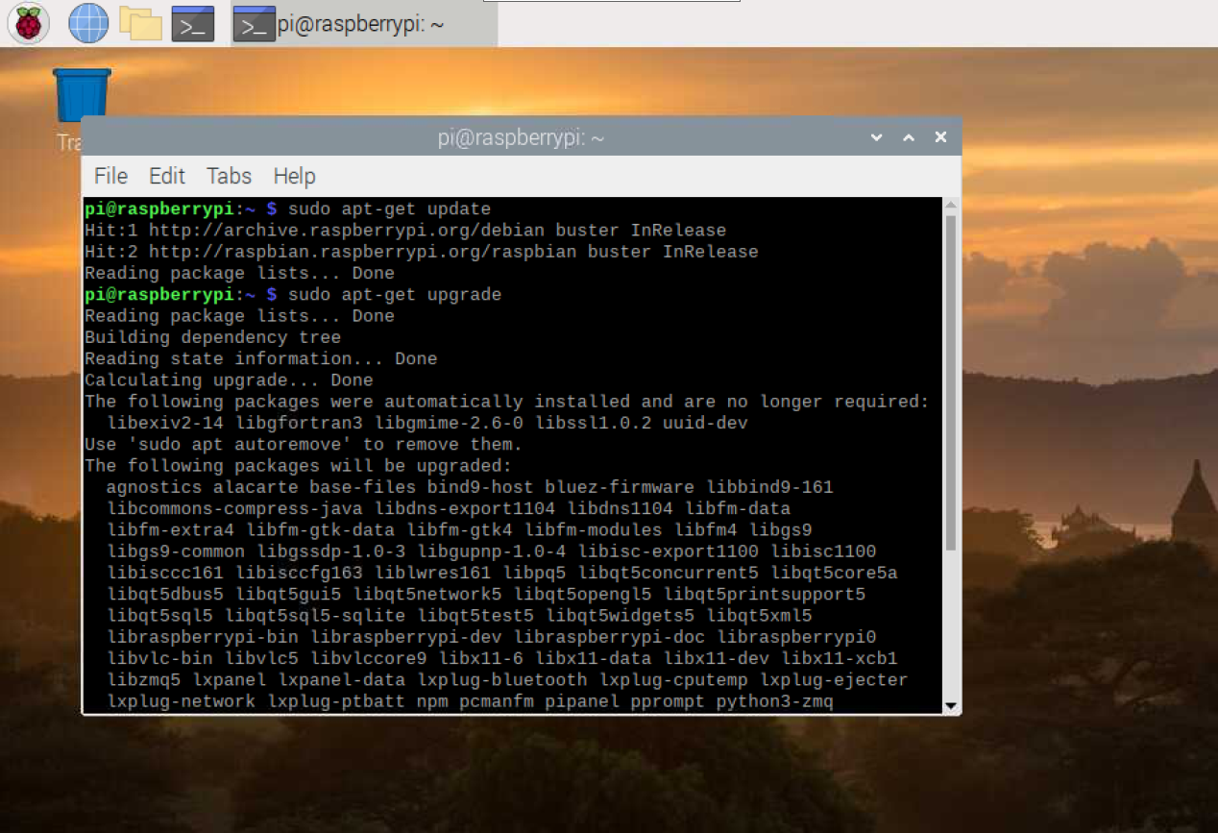Click the 'pcmanfm' package name
Viewport: 1218px width, 833px height.
coord(496,701)
